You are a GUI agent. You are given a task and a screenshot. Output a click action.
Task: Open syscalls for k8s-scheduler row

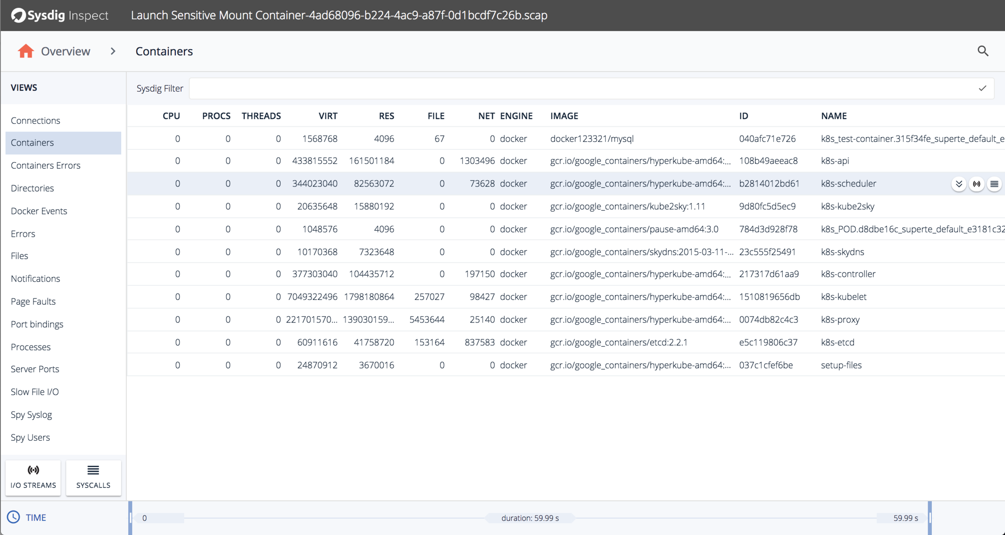[994, 184]
